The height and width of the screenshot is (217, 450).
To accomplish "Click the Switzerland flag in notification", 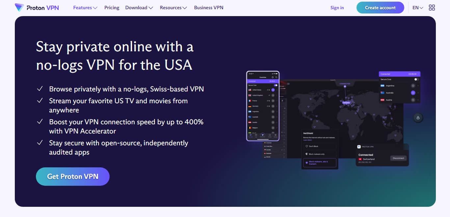I will [360, 159].
